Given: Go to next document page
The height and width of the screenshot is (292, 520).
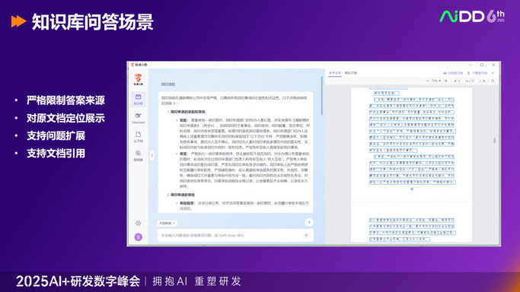Looking at the screenshot, I should pyautogui.click(x=480, y=81).
